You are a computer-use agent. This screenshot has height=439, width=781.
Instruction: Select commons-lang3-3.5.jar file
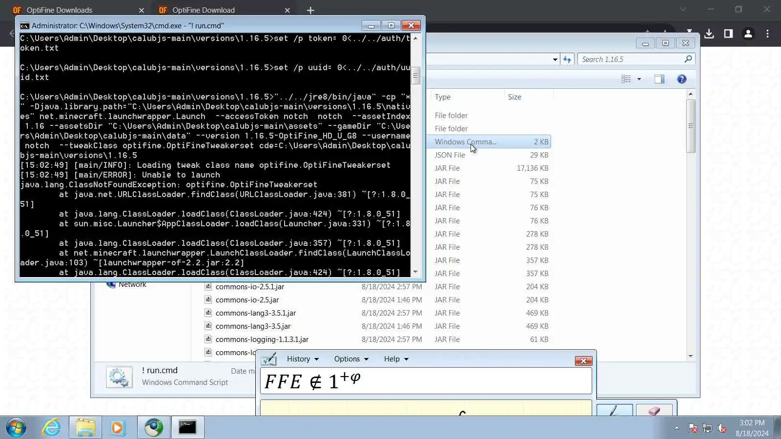point(253,326)
